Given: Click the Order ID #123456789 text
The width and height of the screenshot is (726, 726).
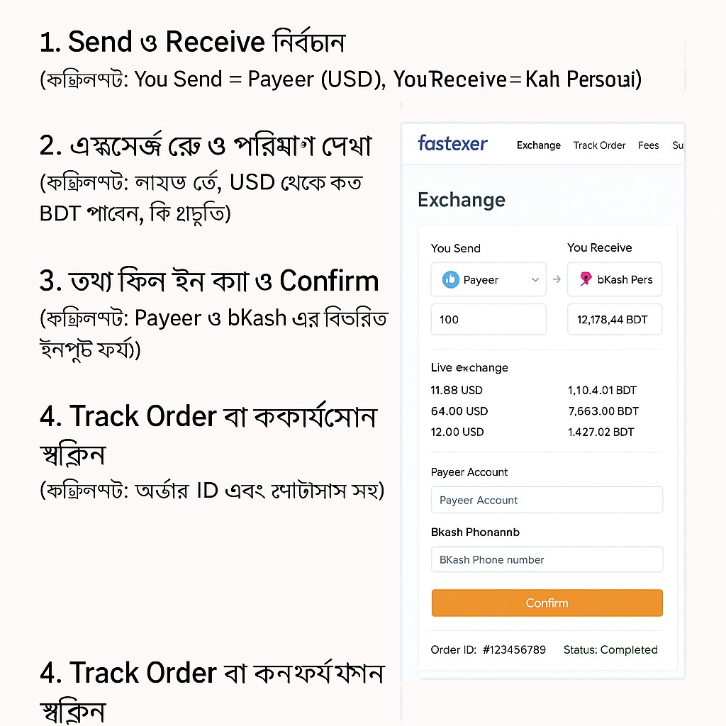Looking at the screenshot, I should (x=488, y=650).
